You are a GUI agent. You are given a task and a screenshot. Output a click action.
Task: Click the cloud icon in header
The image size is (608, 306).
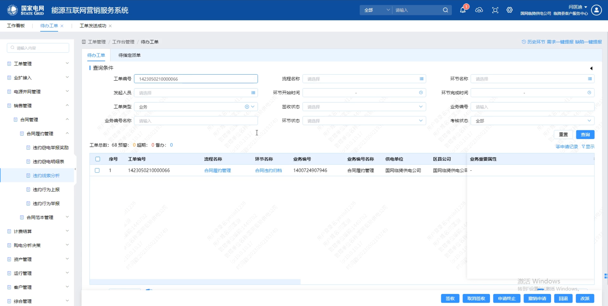point(479,10)
